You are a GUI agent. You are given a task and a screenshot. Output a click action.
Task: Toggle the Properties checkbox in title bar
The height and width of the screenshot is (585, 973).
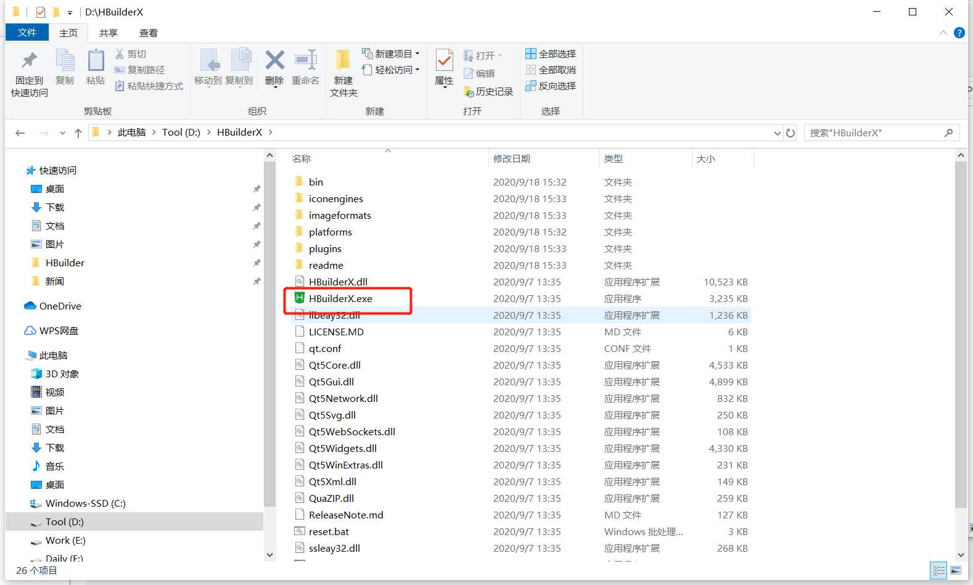(x=41, y=12)
